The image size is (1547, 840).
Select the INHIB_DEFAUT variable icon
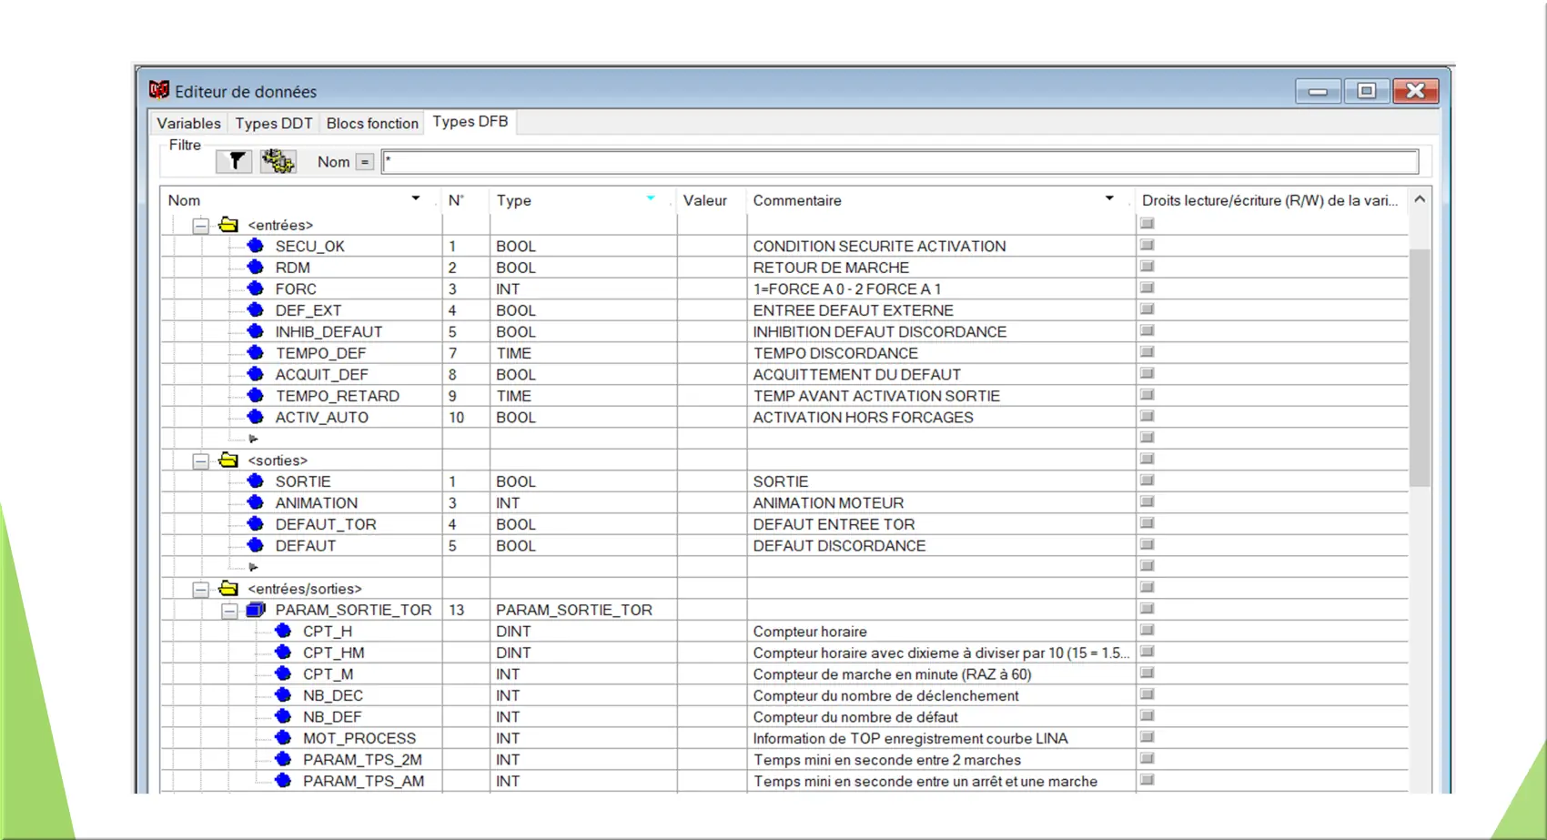click(256, 331)
